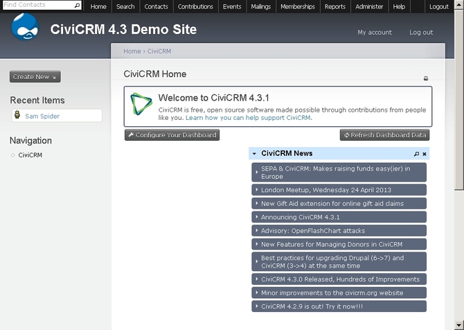Open the Memberships menu
Screen dimensions: 464x330
tap(298, 6)
